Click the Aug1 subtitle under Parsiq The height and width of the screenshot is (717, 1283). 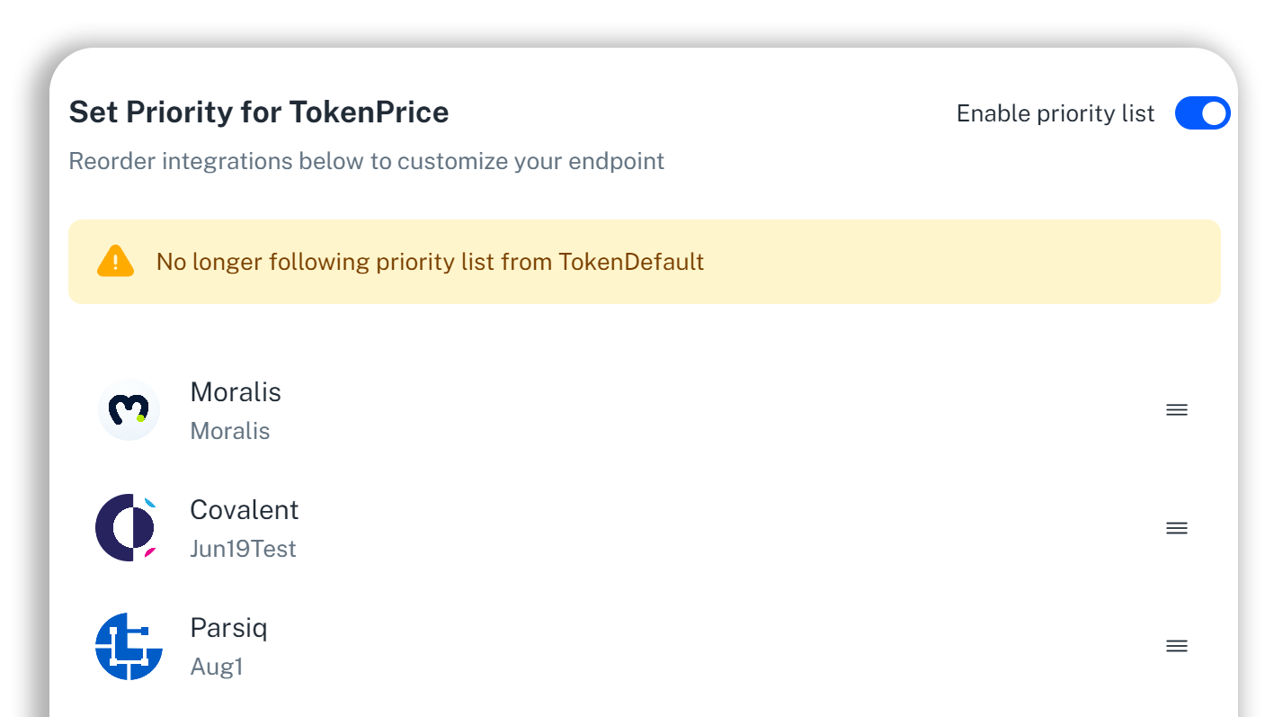click(x=217, y=667)
